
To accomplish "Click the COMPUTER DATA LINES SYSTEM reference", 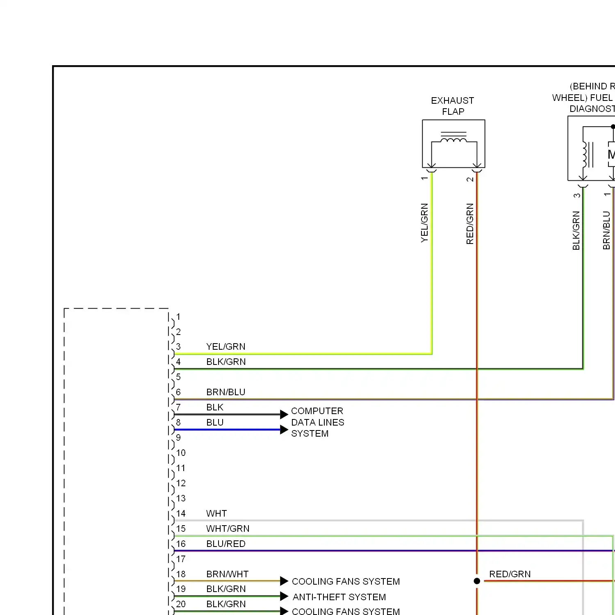I will (317, 422).
